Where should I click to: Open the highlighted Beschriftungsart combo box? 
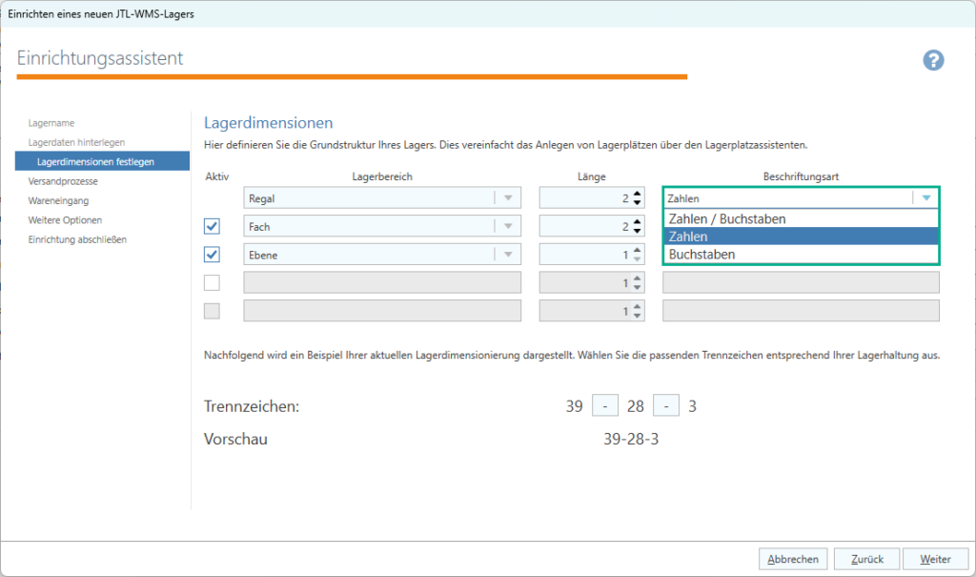click(924, 197)
